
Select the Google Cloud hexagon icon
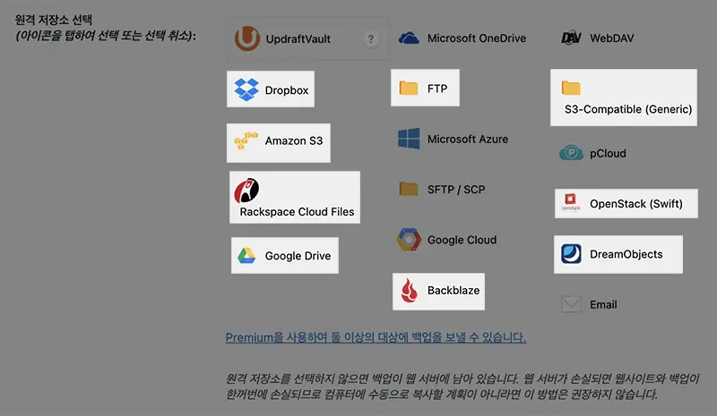click(409, 239)
